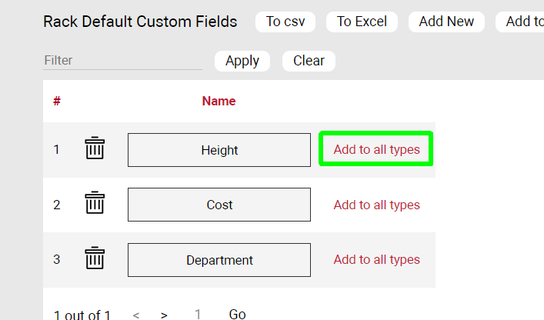This screenshot has height=320, width=544.
Task: Delete the Height custom field row
Action: (x=95, y=148)
